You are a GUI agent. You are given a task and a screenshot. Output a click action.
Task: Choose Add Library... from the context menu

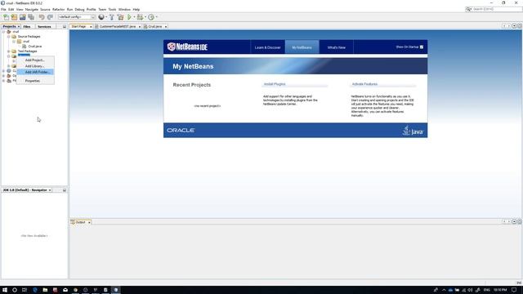(35, 66)
